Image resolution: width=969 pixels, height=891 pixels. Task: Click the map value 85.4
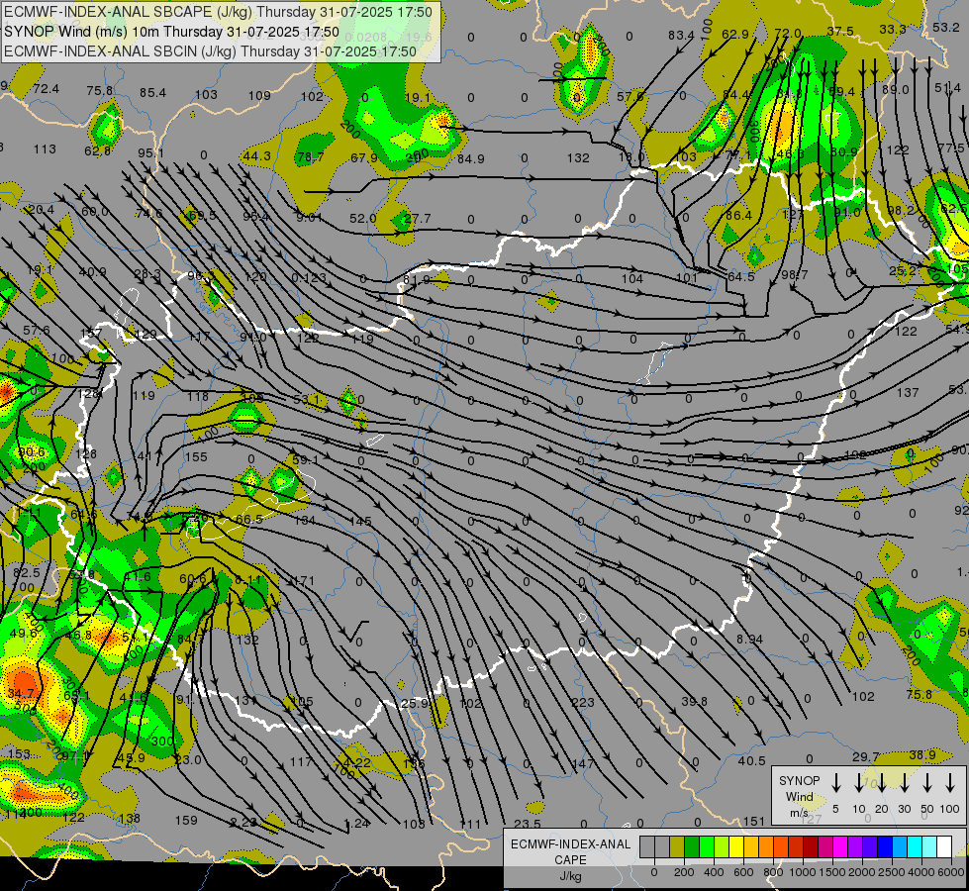(152, 93)
